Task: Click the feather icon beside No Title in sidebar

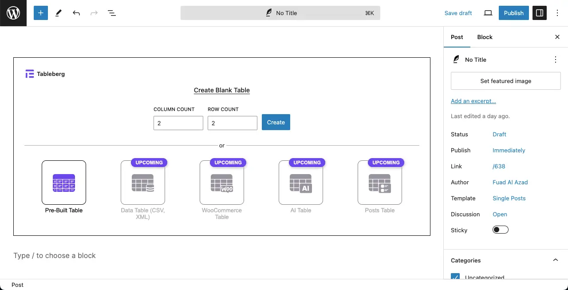Action: coord(456,60)
